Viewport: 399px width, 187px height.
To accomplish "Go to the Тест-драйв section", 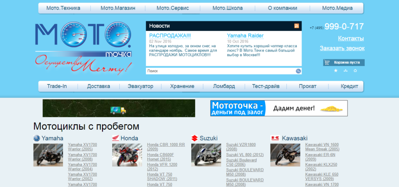I will (x=266, y=86).
